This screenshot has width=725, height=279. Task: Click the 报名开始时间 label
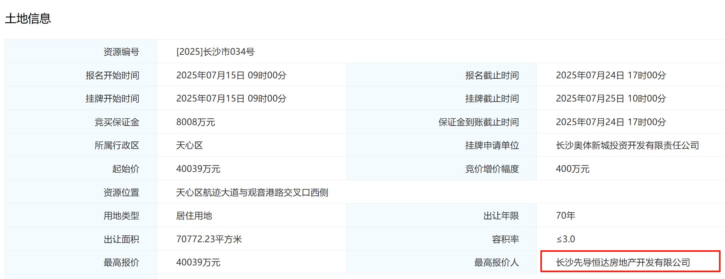(x=112, y=75)
